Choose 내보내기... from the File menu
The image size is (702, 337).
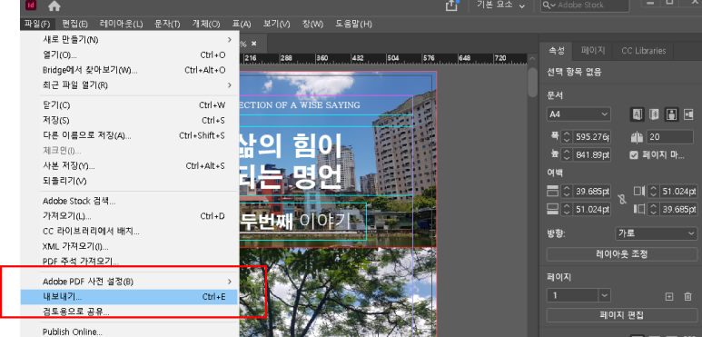click(x=129, y=297)
